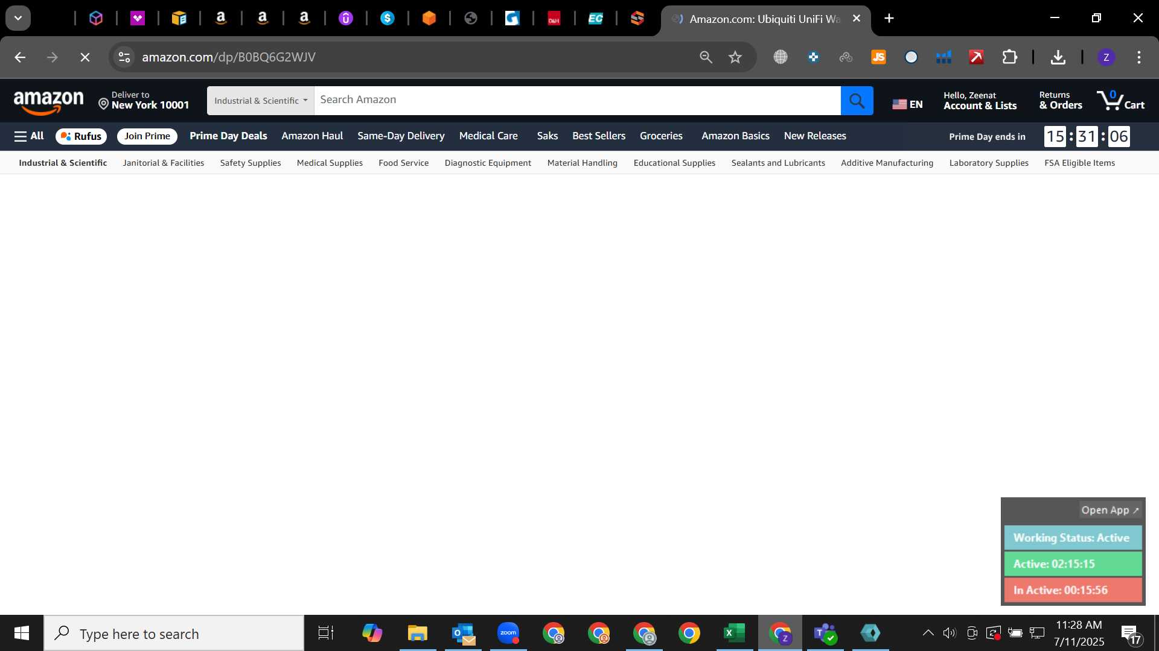Select Diagnostic Equipment category

tap(488, 163)
